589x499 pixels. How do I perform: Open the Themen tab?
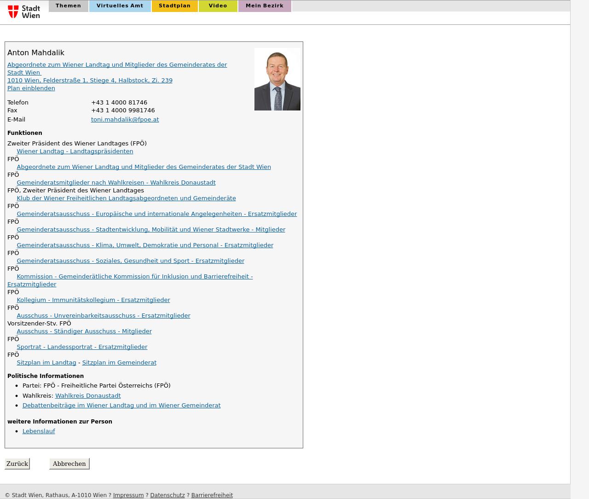[x=68, y=6]
